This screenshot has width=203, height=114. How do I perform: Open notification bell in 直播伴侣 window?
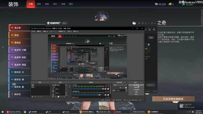coord(149,29)
